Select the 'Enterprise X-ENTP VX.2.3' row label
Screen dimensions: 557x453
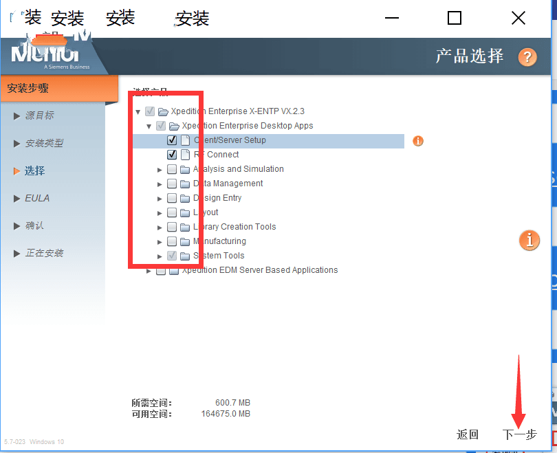(256, 111)
